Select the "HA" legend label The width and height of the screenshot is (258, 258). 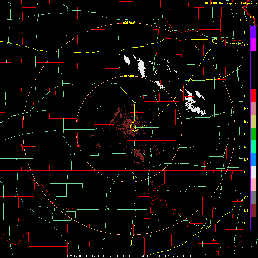coord(246,96)
